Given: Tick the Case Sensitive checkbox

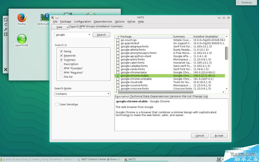Looking at the screenshot, I should 57,104.
